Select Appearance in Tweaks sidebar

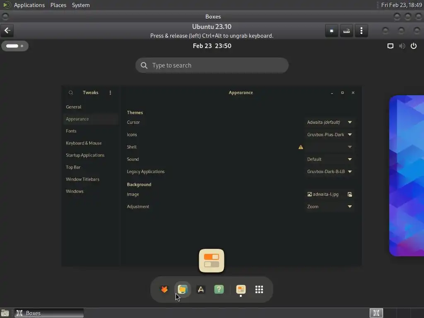pyautogui.click(x=91, y=119)
